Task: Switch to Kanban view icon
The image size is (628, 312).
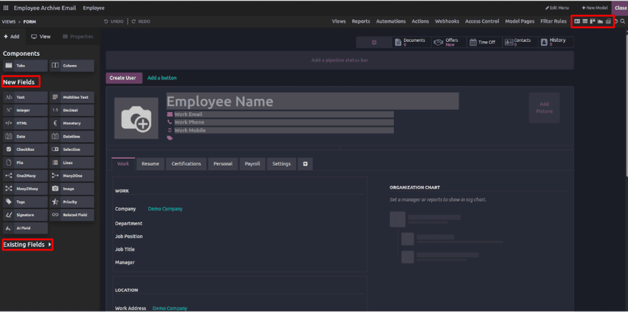Action: coord(592,21)
